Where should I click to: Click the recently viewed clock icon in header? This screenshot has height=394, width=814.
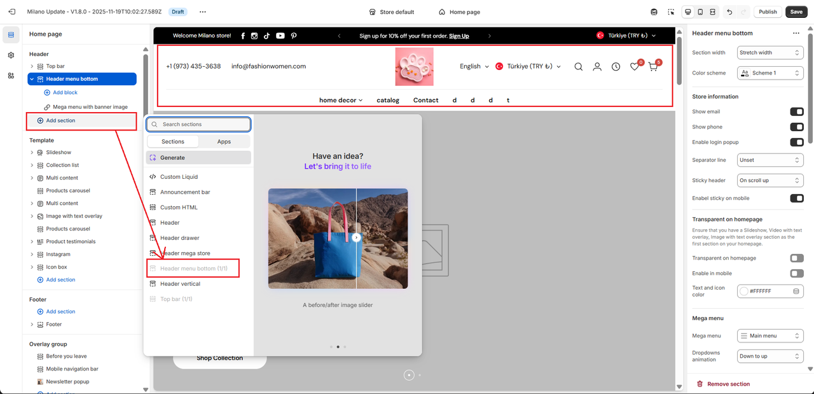[616, 66]
